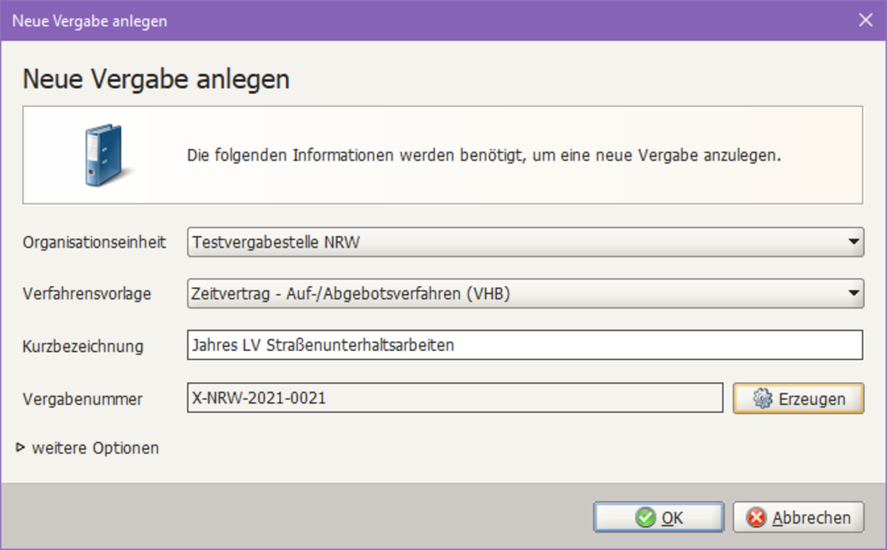Click the Verfahrensvorlage field label
The image size is (887, 550).
tap(87, 294)
